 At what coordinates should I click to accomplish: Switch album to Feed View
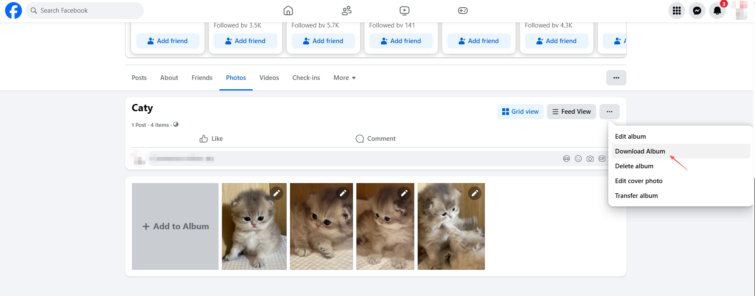[x=572, y=112]
